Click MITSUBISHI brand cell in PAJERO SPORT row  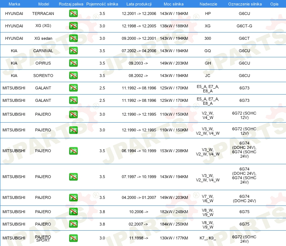click(x=14, y=238)
